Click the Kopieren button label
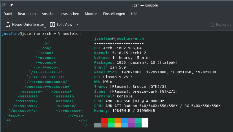 [x=223, y=24]
